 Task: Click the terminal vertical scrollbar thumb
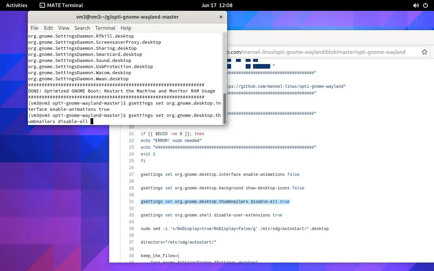point(224,108)
